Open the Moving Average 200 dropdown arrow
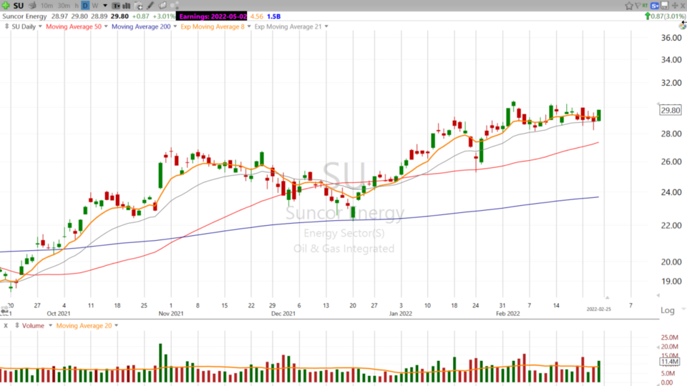687x386 pixels. click(175, 26)
